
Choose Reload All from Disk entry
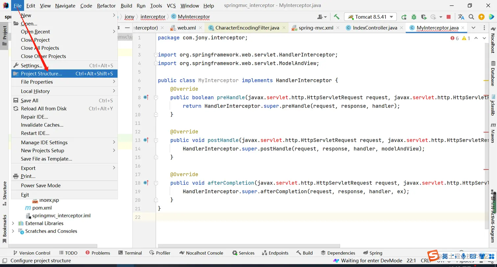coord(64,109)
